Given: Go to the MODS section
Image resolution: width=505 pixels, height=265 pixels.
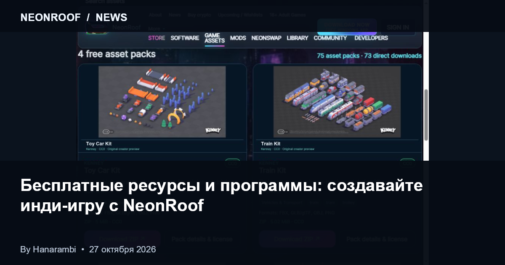Looking at the screenshot, I should [238, 38].
